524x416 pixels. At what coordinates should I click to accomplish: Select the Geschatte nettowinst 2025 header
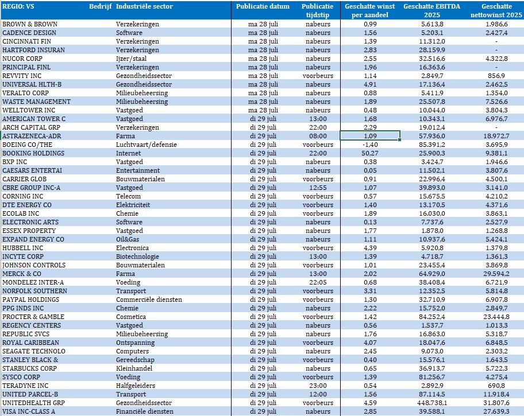pyautogui.click(x=496, y=11)
